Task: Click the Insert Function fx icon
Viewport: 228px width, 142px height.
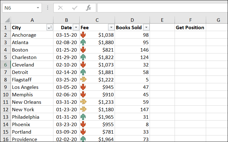Action: click(88, 8)
